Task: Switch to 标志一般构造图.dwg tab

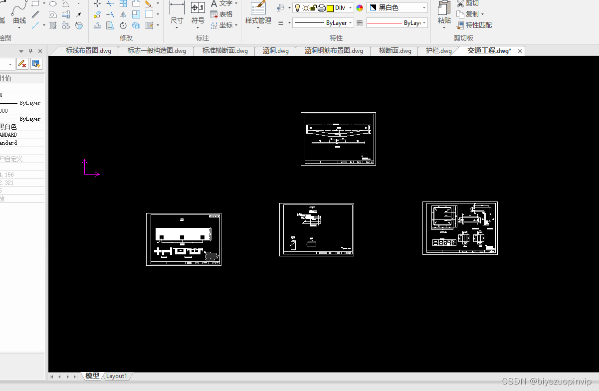Action: [156, 51]
